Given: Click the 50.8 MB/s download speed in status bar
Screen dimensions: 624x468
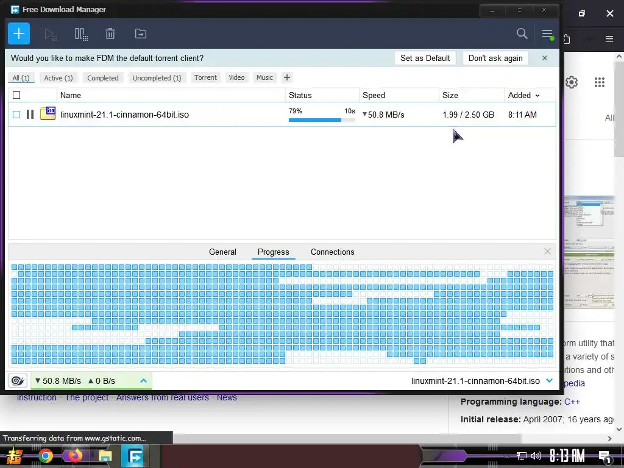Looking at the screenshot, I should coord(58,381).
